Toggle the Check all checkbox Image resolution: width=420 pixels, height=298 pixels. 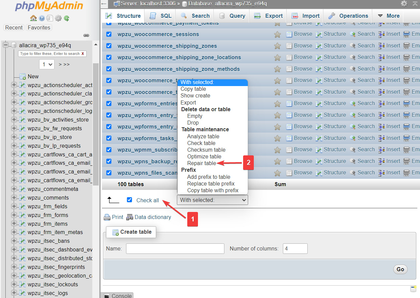[x=129, y=200]
